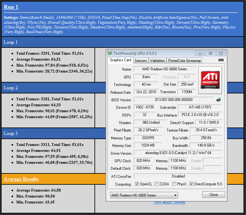This screenshot has height=215, width=246.
Task: Click Loop 3 Total Frames: 3311 line
Action: (x=50, y=145)
